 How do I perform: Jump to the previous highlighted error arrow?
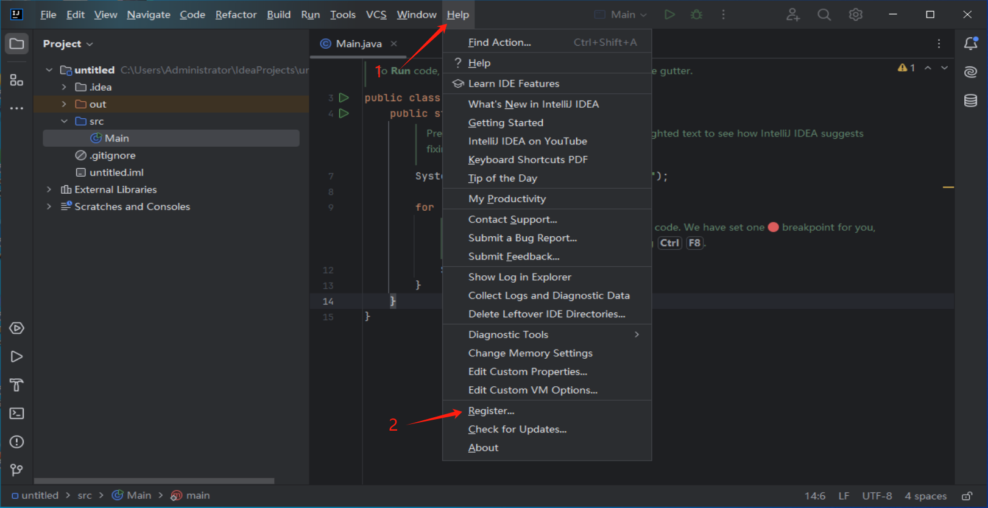(x=928, y=68)
